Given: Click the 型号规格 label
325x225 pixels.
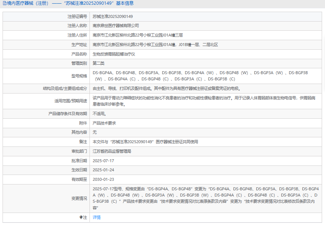Looking at the screenshot, I should point(79,76).
